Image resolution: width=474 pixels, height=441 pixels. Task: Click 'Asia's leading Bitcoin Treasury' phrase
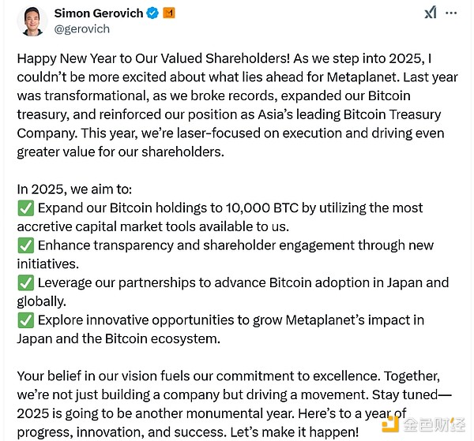349,114
